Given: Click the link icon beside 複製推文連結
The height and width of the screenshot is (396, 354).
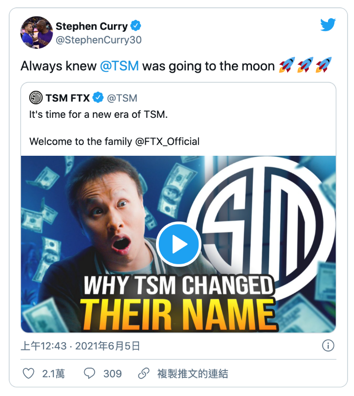Looking at the screenshot, I should click(145, 373).
